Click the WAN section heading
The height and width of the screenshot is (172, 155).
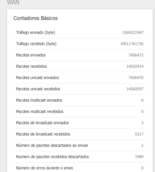tap(13, 2)
